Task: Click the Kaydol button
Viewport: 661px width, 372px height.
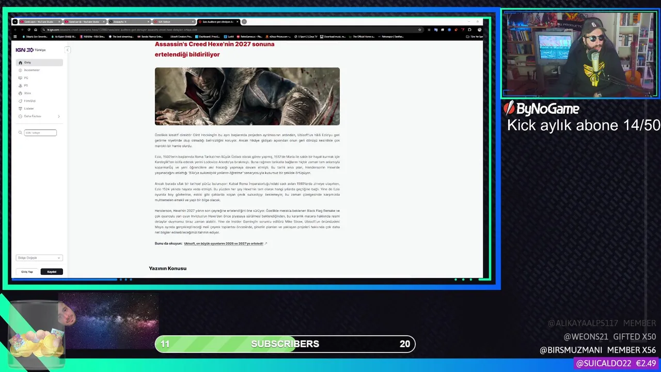Action: point(52,272)
